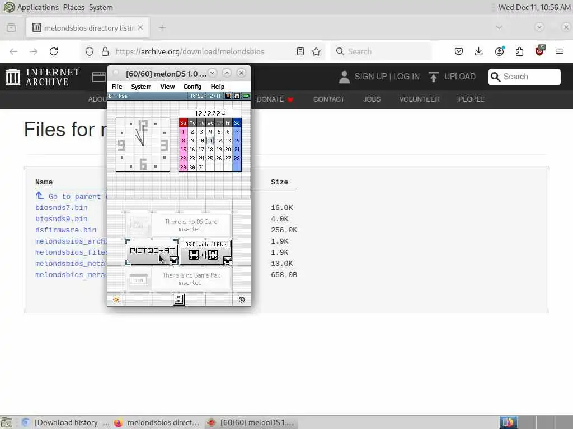Open Firefox View icon left of tabs

click(x=11, y=28)
